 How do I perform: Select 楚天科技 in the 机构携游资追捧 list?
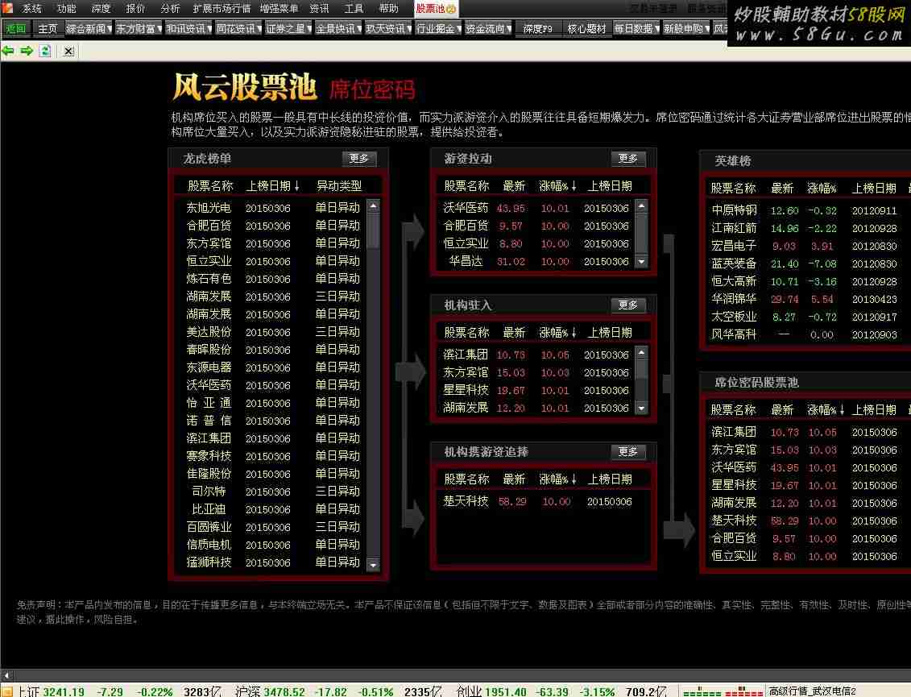(466, 501)
